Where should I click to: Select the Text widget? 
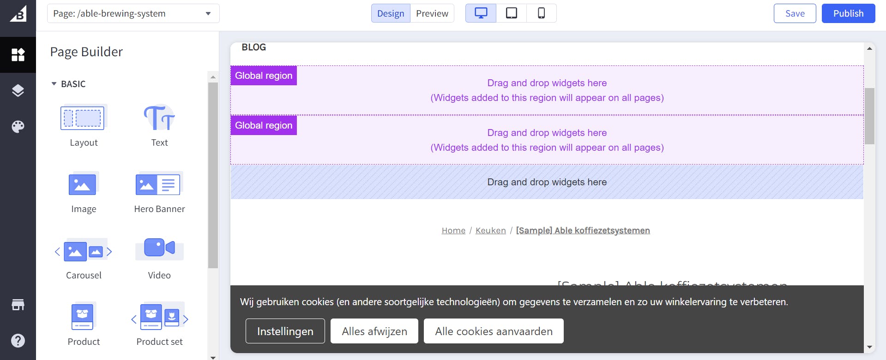(159, 125)
